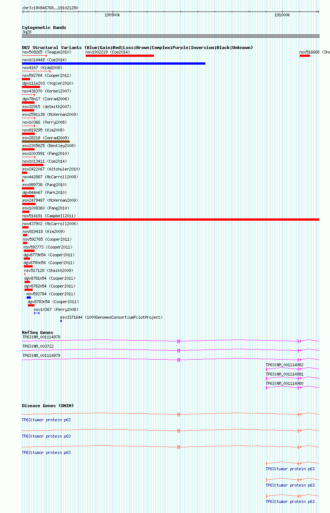This screenshot has height=513, width=330.
Task: Select variant esv2422067 (Altshuler2010)
Action: (51, 169)
